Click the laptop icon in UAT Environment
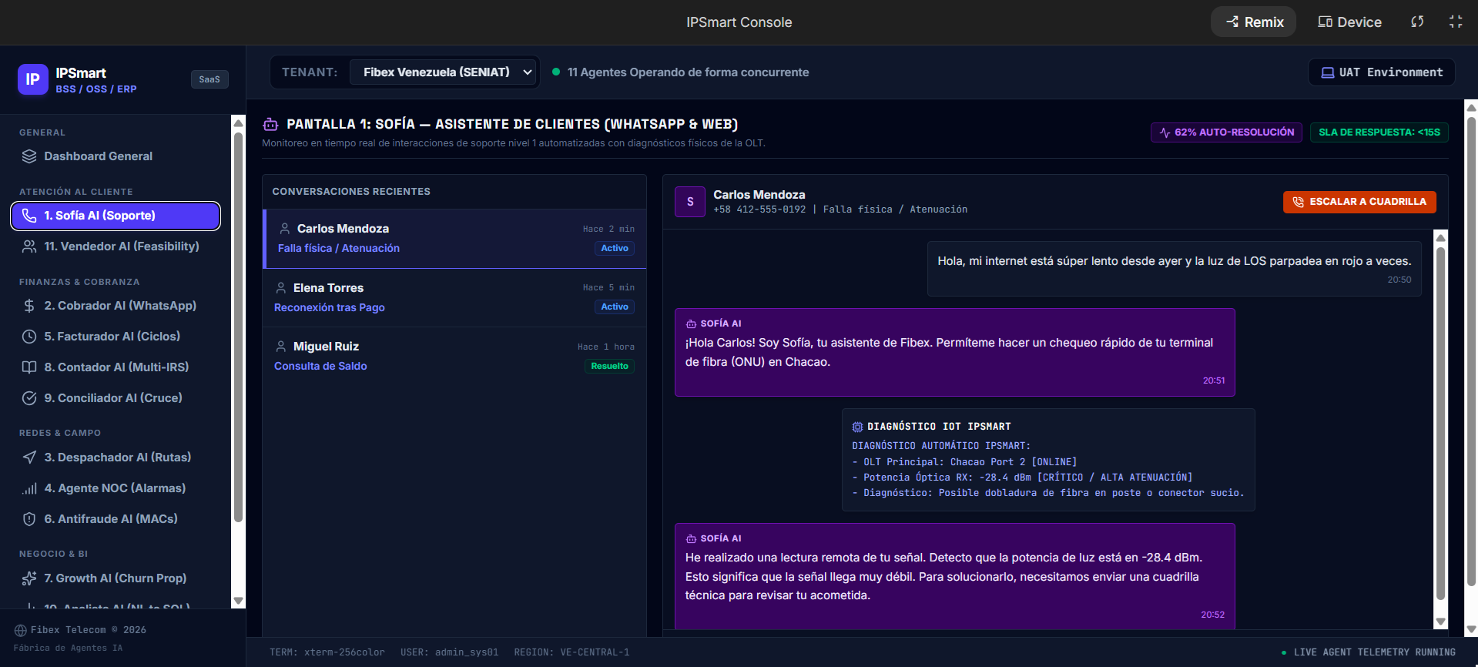This screenshot has width=1478, height=667. click(x=1328, y=72)
